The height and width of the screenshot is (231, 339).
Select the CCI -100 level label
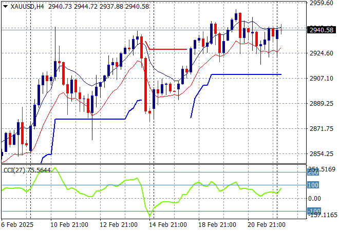[x=314, y=210]
